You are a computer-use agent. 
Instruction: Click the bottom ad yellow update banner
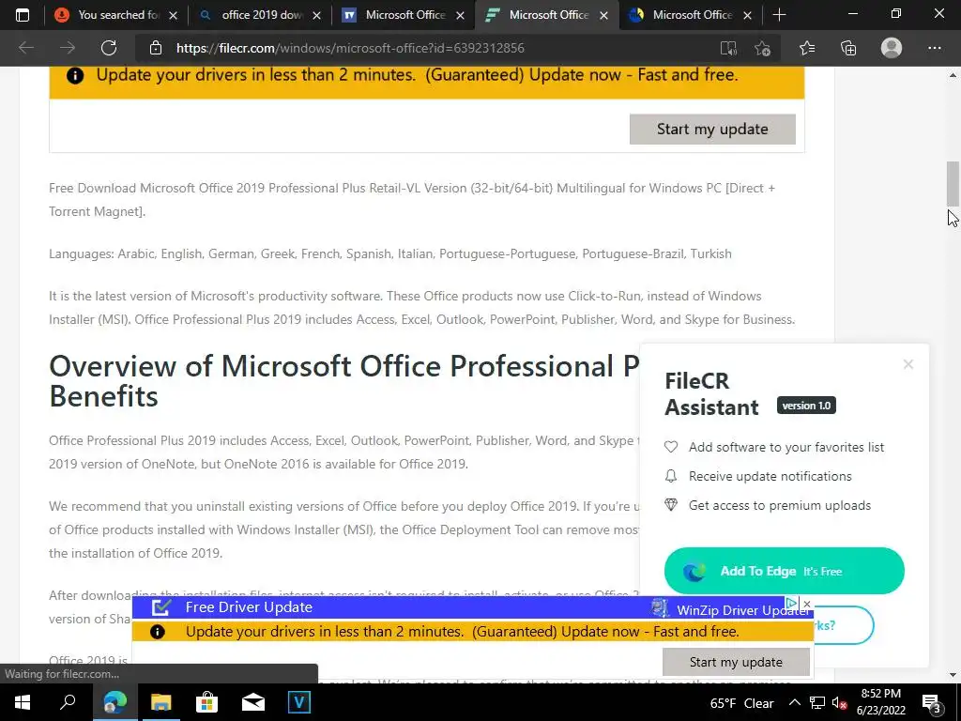(473, 632)
